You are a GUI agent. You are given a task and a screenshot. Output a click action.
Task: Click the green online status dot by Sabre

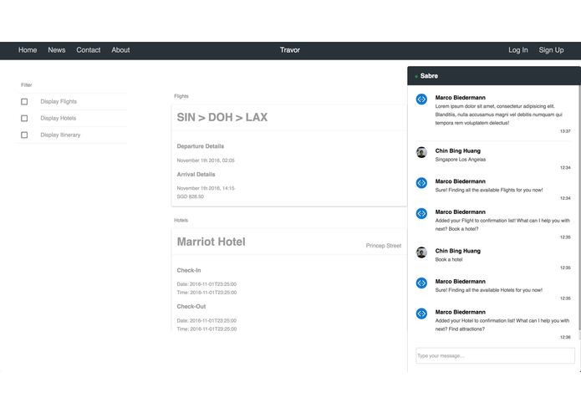[416, 76]
